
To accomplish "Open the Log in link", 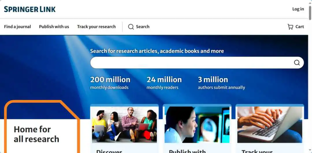I will (298, 9).
